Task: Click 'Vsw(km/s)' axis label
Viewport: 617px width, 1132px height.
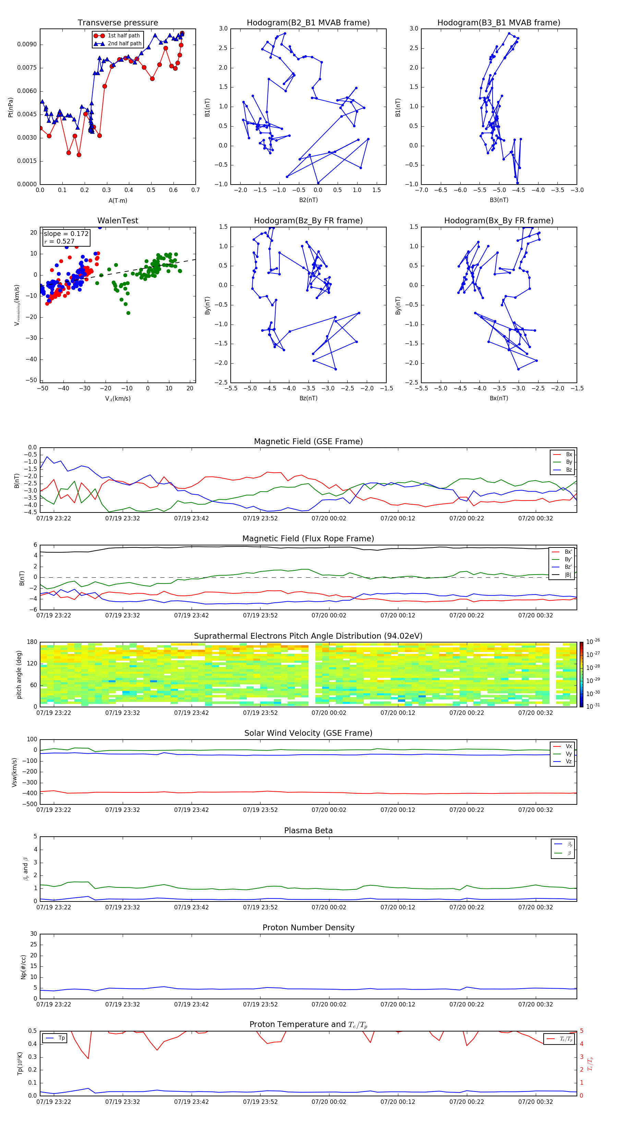Action: tap(14, 772)
